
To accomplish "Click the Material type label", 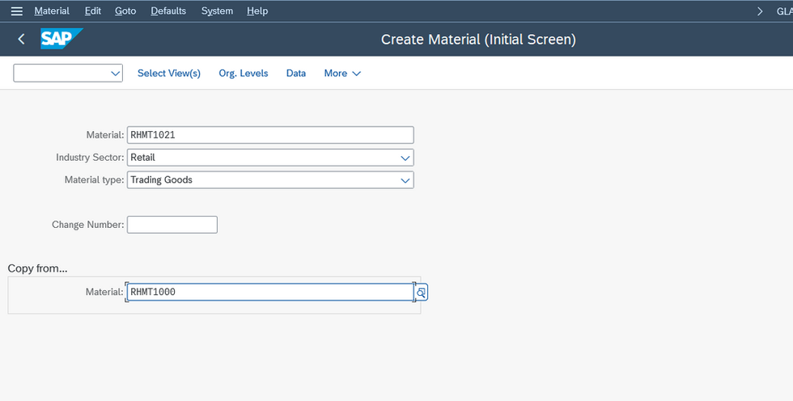I will coord(94,179).
